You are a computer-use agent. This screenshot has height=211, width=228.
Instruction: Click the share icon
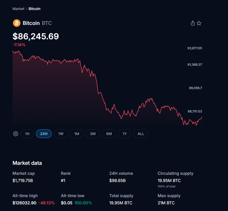(193, 23)
